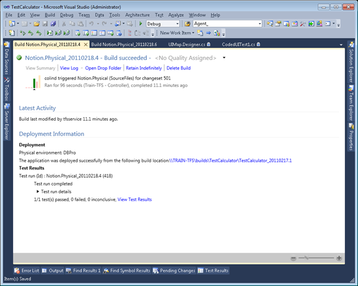This screenshot has height=286, width=358.
Task: Click the Navigate Backward icon
Action: tap(118, 24)
